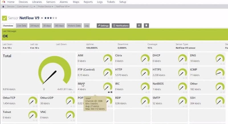Click the pin icon on IMAP tile
This screenshot has height=124, width=228.
pyautogui.click(x=109, y=92)
